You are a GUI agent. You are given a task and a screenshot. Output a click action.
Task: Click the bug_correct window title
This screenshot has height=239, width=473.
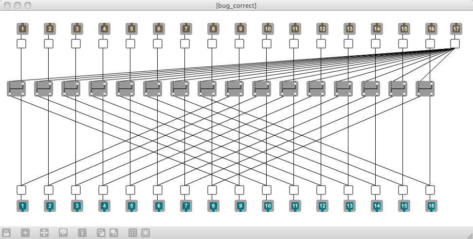click(236, 5)
